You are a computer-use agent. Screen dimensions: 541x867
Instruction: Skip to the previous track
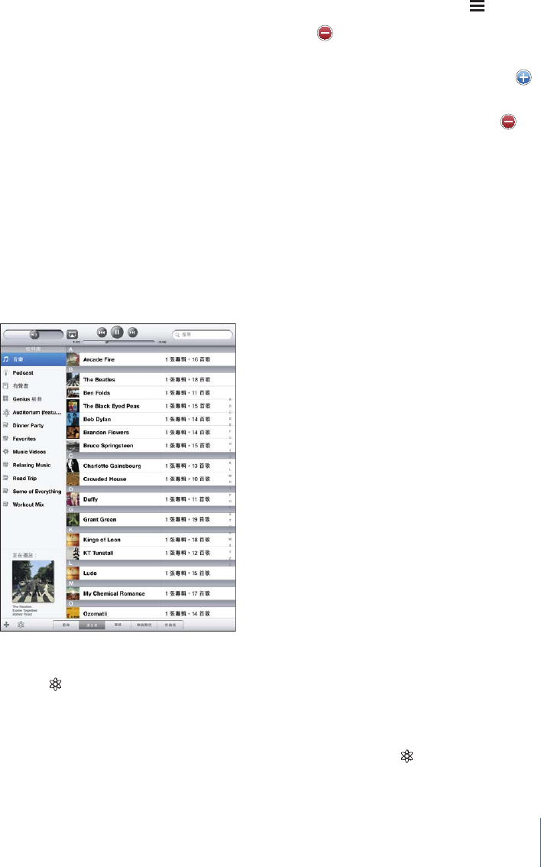tap(102, 333)
